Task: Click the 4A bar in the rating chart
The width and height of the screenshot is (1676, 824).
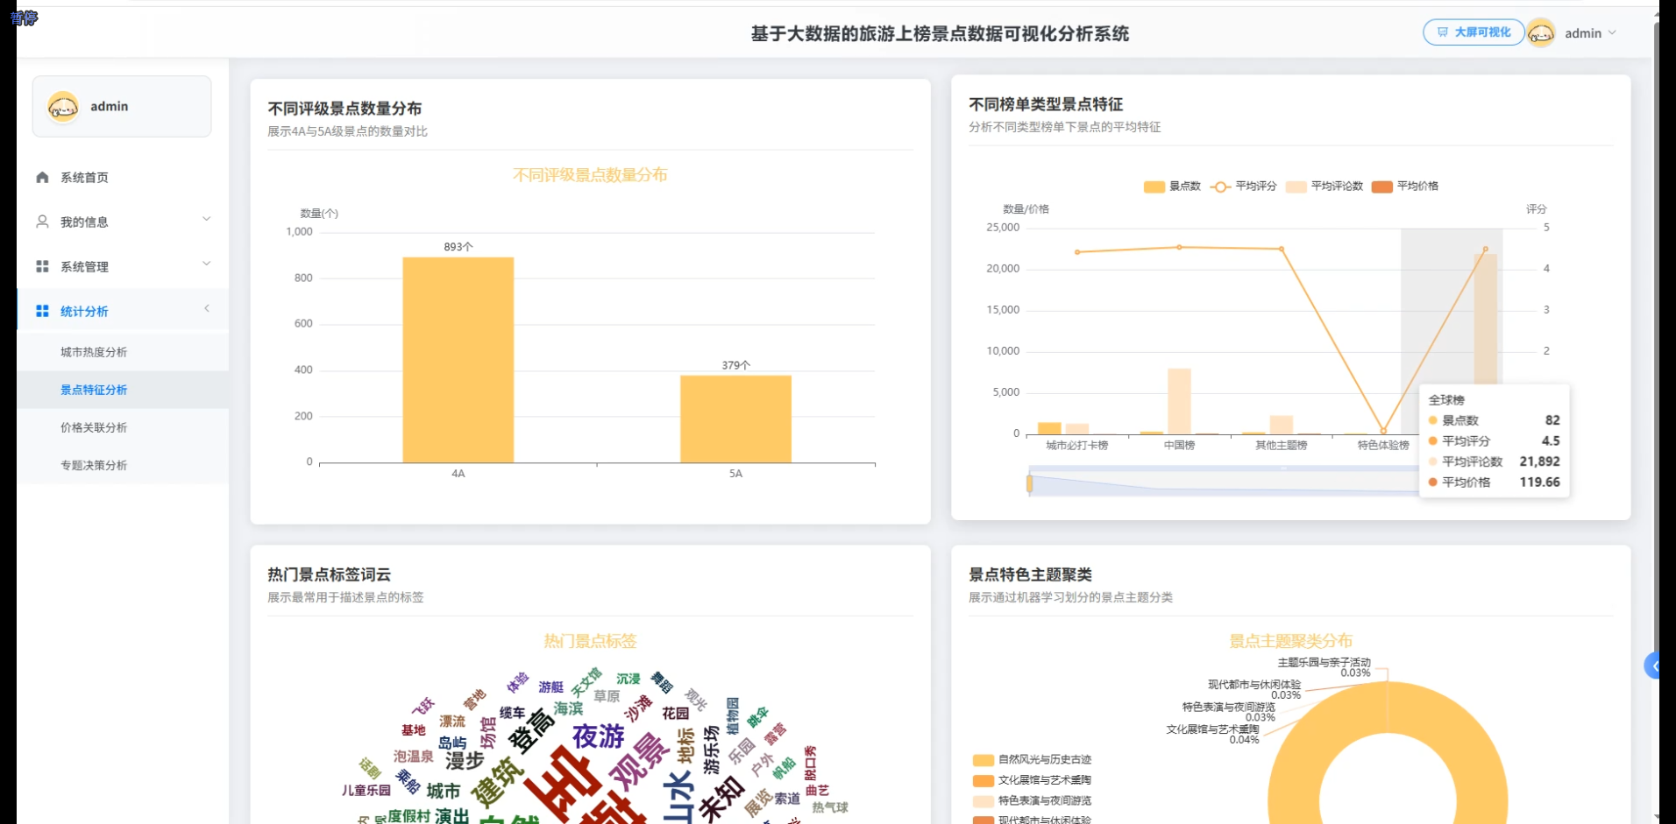Action: coord(458,360)
